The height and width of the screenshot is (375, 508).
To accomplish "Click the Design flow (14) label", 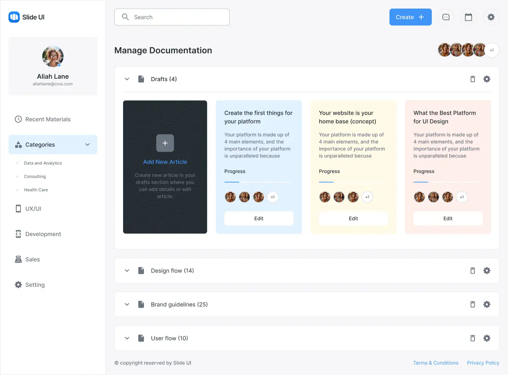I will (x=172, y=270).
